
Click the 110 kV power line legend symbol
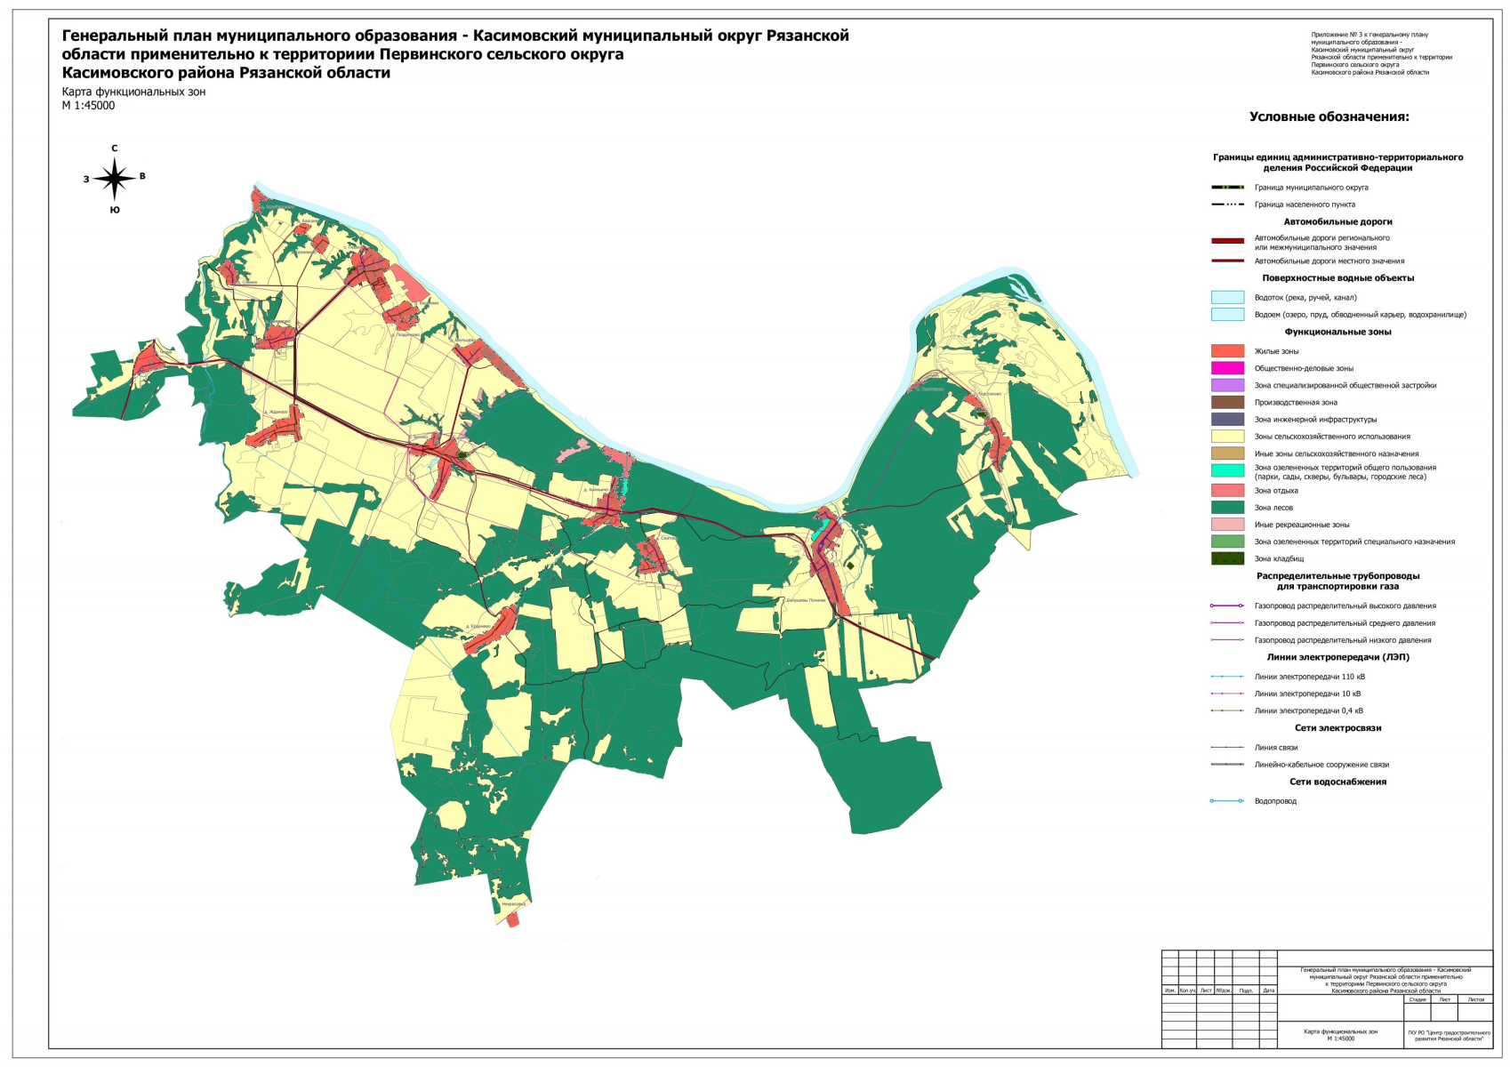pos(1227,677)
